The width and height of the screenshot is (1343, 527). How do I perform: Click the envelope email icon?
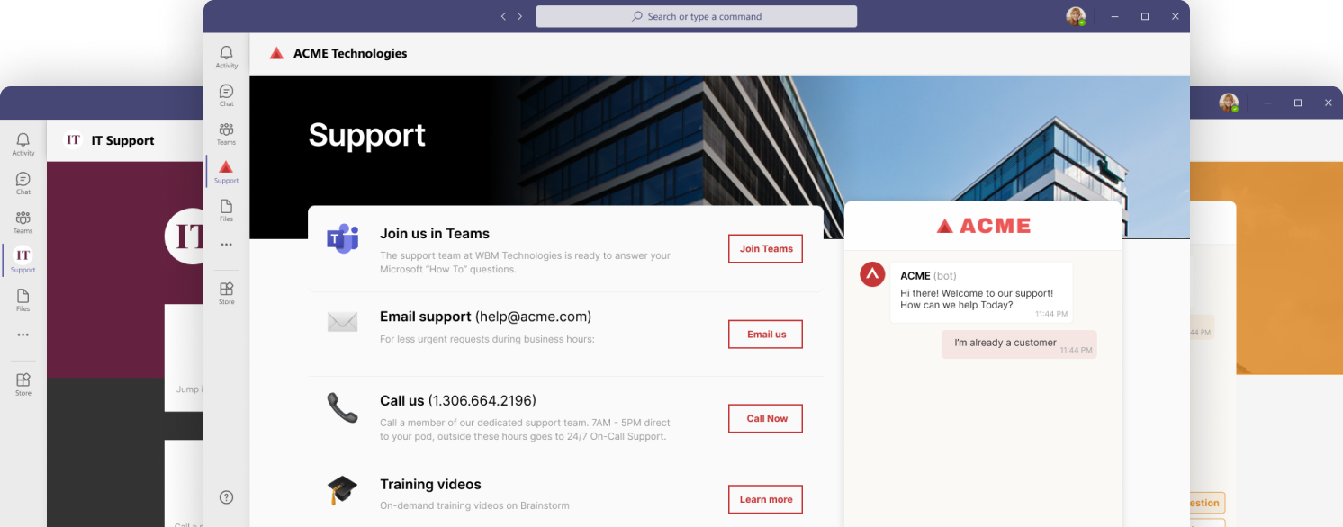click(x=343, y=322)
